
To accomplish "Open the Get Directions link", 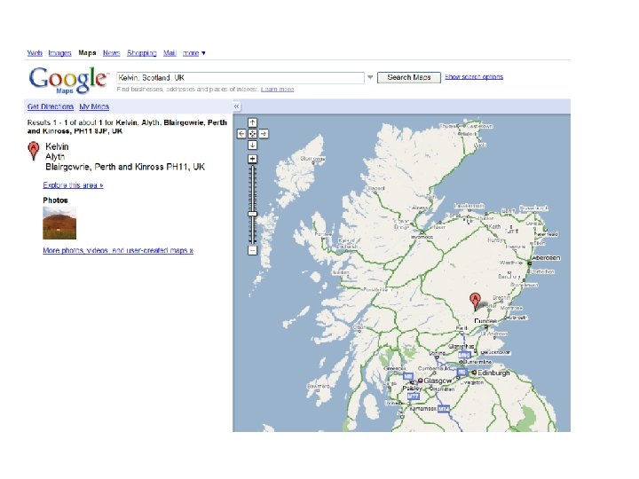I will tap(51, 106).
